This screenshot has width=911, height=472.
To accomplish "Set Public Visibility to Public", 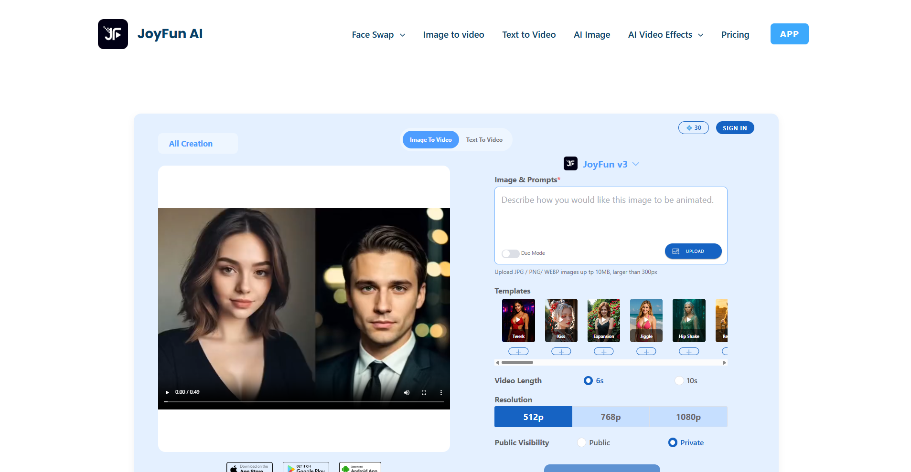I will point(581,442).
